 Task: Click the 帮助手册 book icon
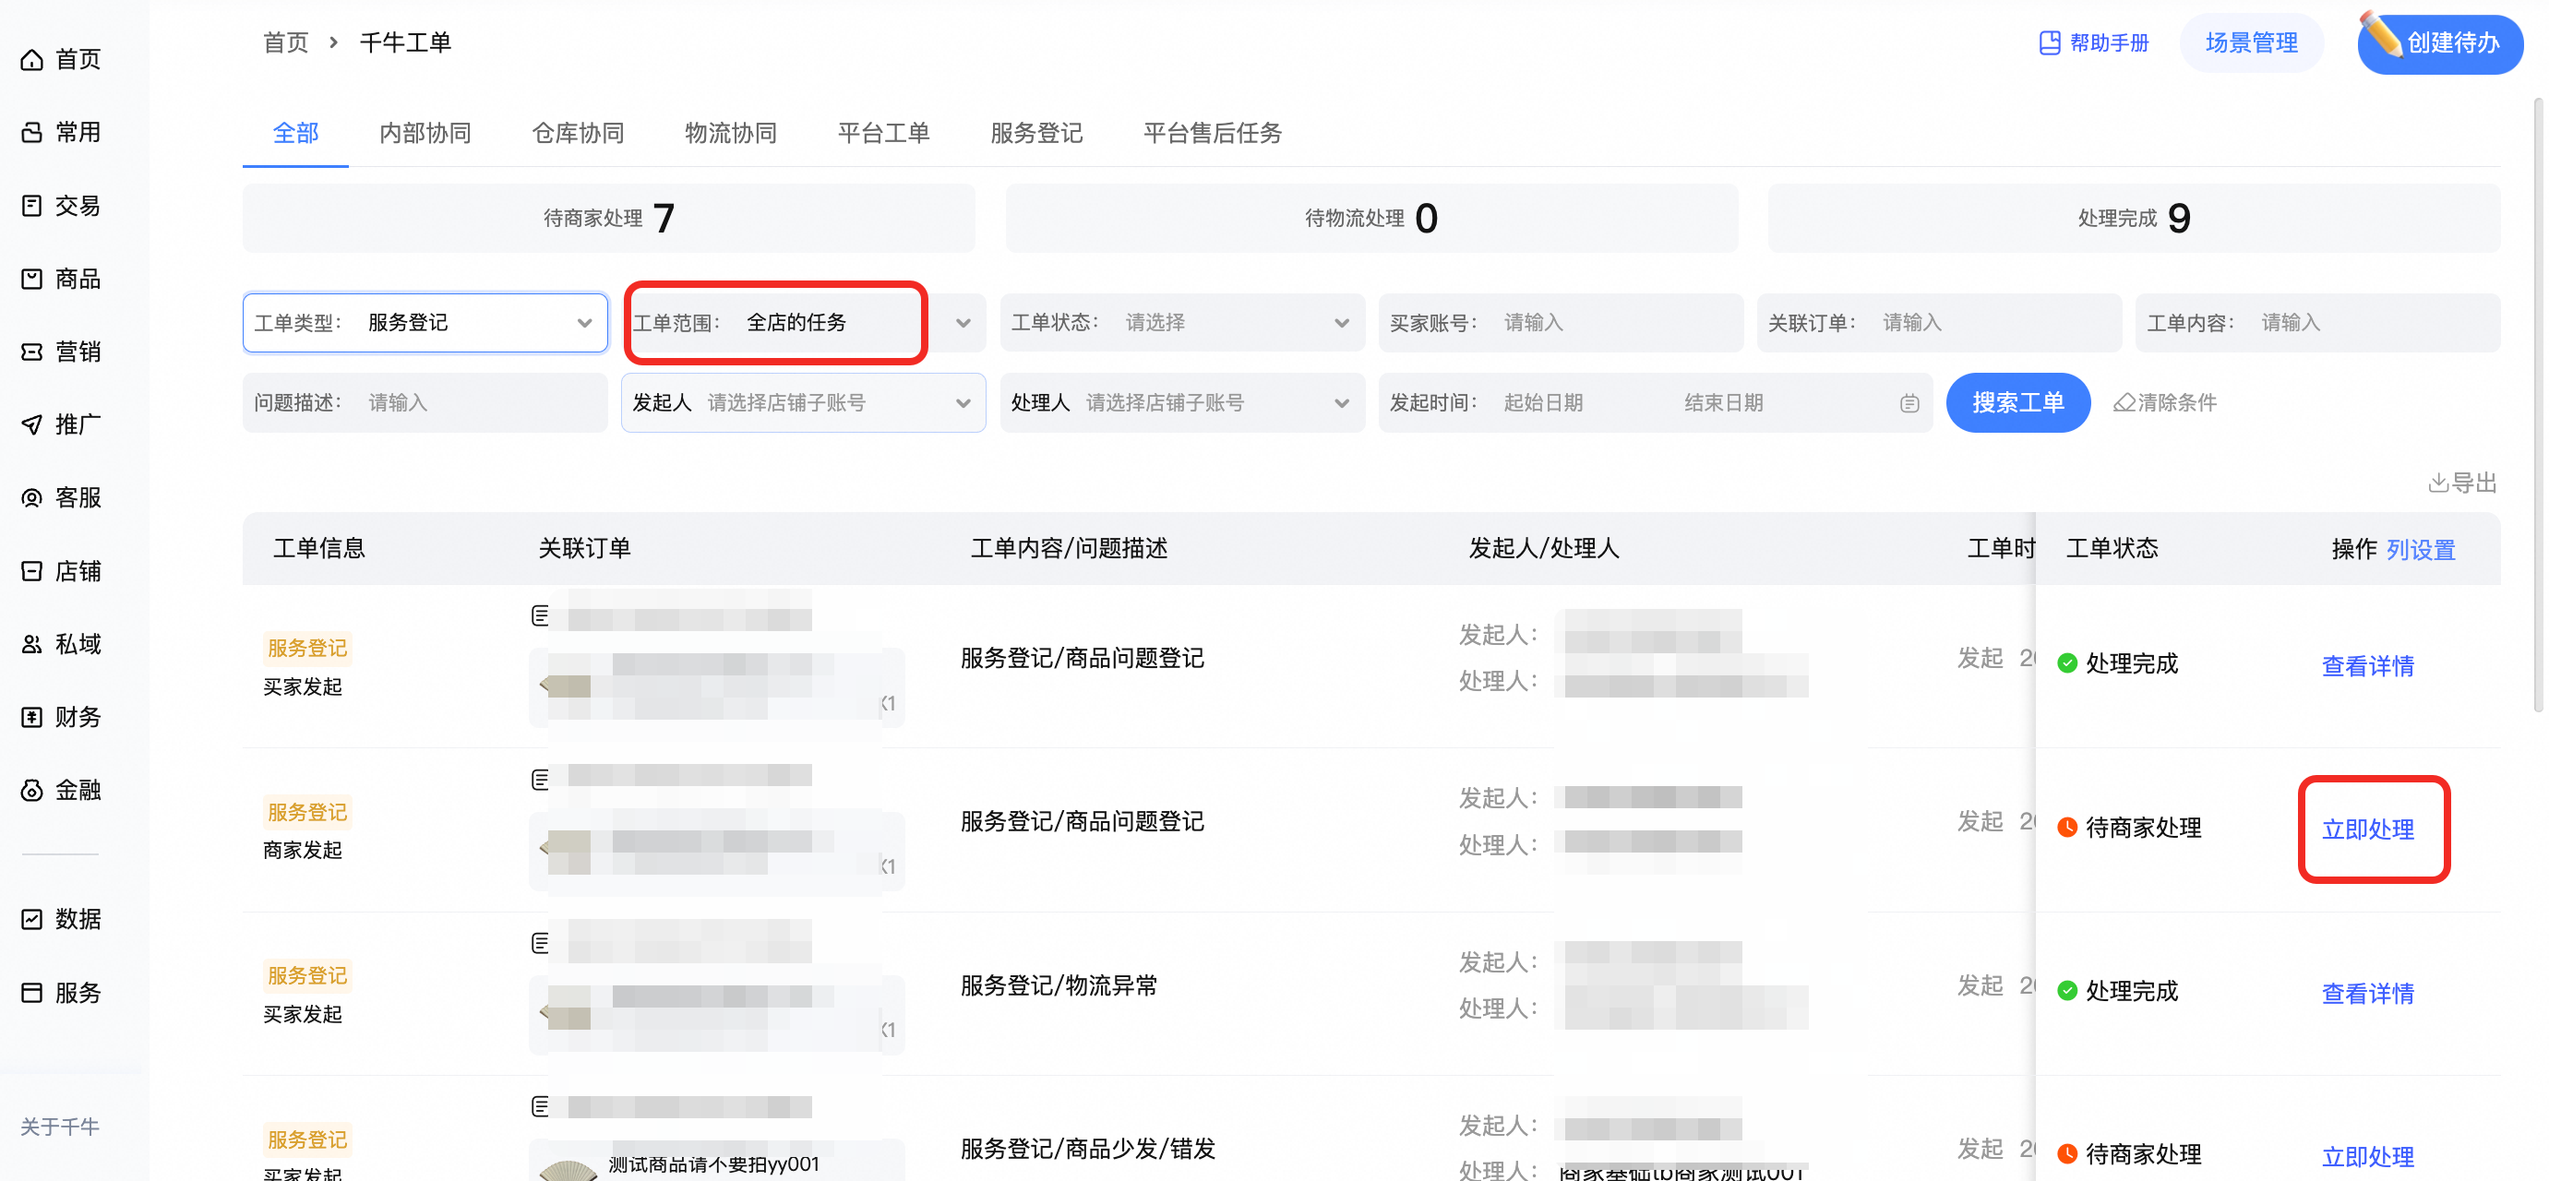[x=2050, y=42]
